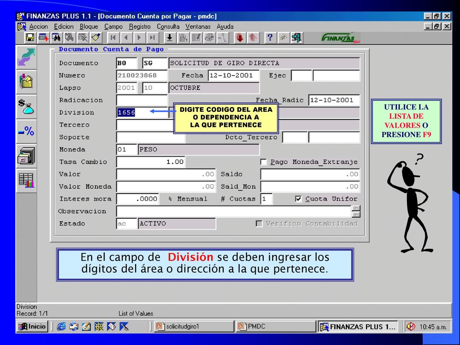Click the Documento code field BO
This screenshot has height=345, width=460.
[127, 63]
